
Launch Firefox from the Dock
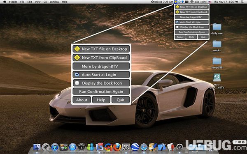(x=117, y=147)
